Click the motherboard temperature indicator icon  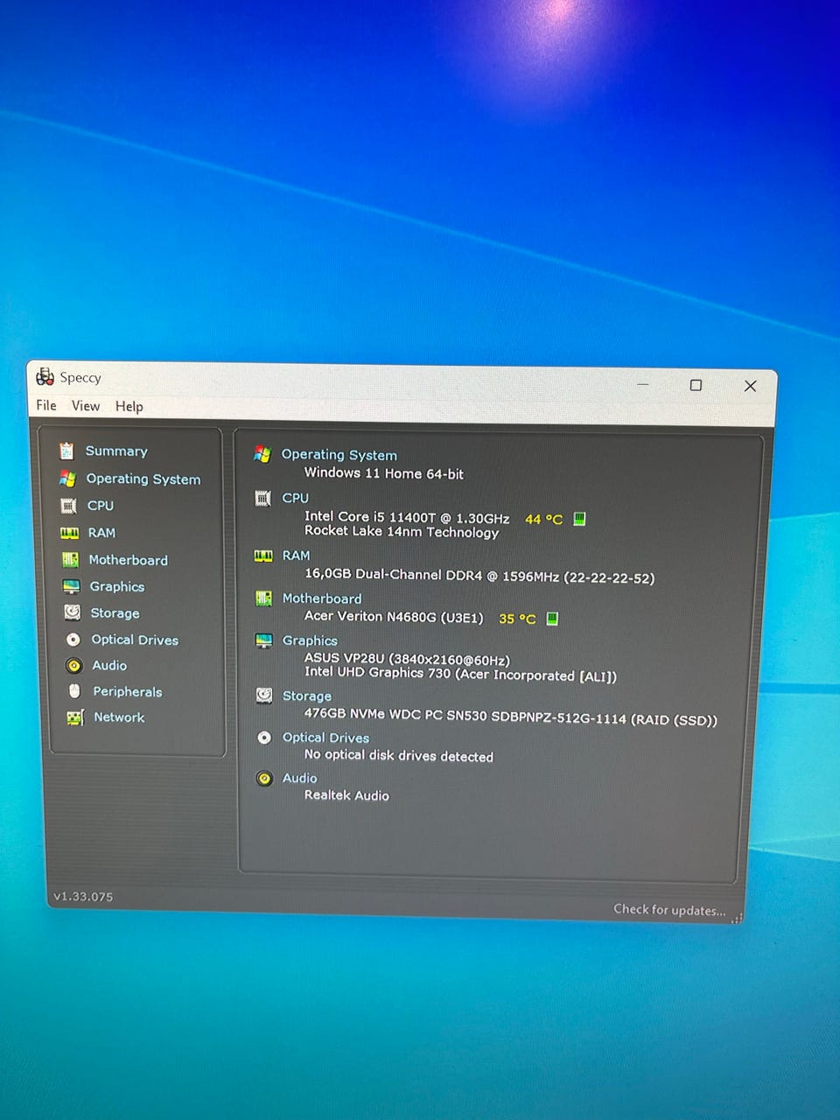(552, 619)
